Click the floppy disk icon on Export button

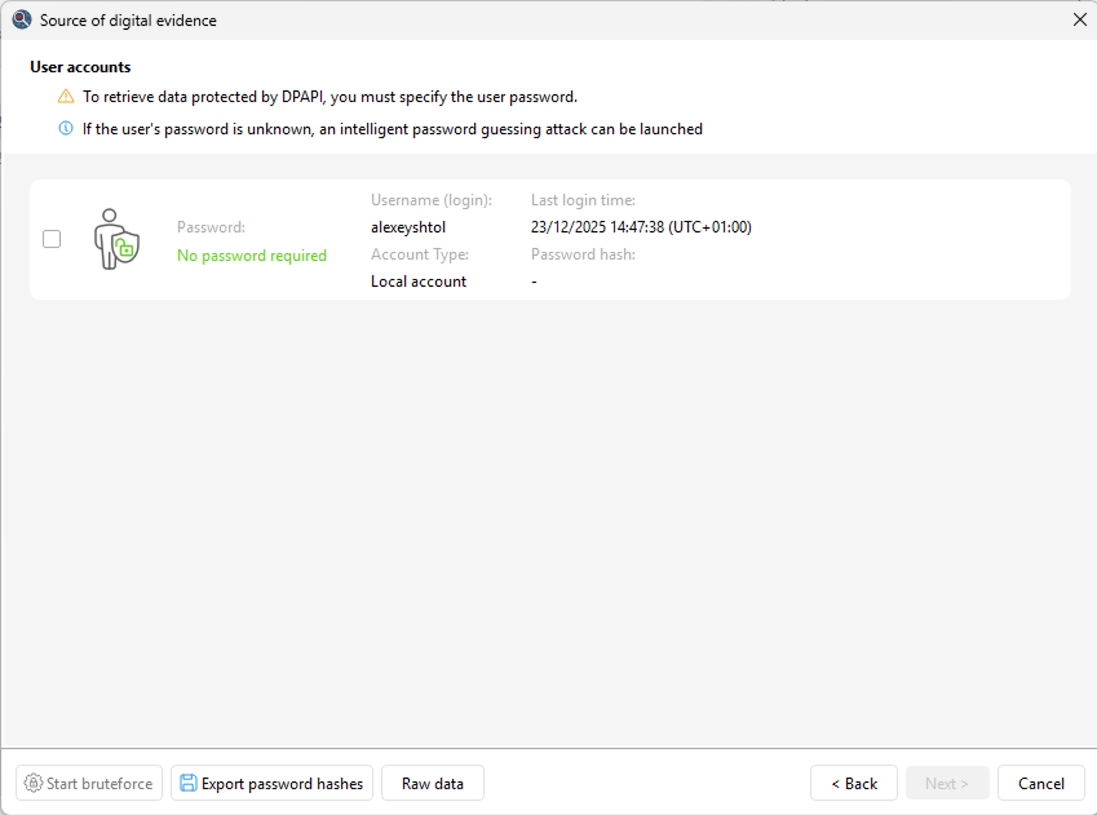188,783
